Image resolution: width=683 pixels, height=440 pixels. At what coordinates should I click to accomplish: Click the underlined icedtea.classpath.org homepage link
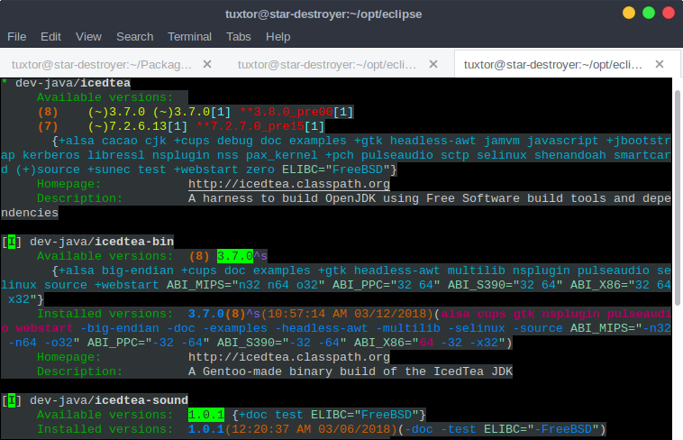(x=289, y=184)
